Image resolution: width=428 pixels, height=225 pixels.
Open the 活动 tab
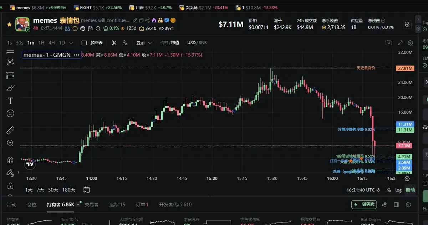tap(12, 205)
